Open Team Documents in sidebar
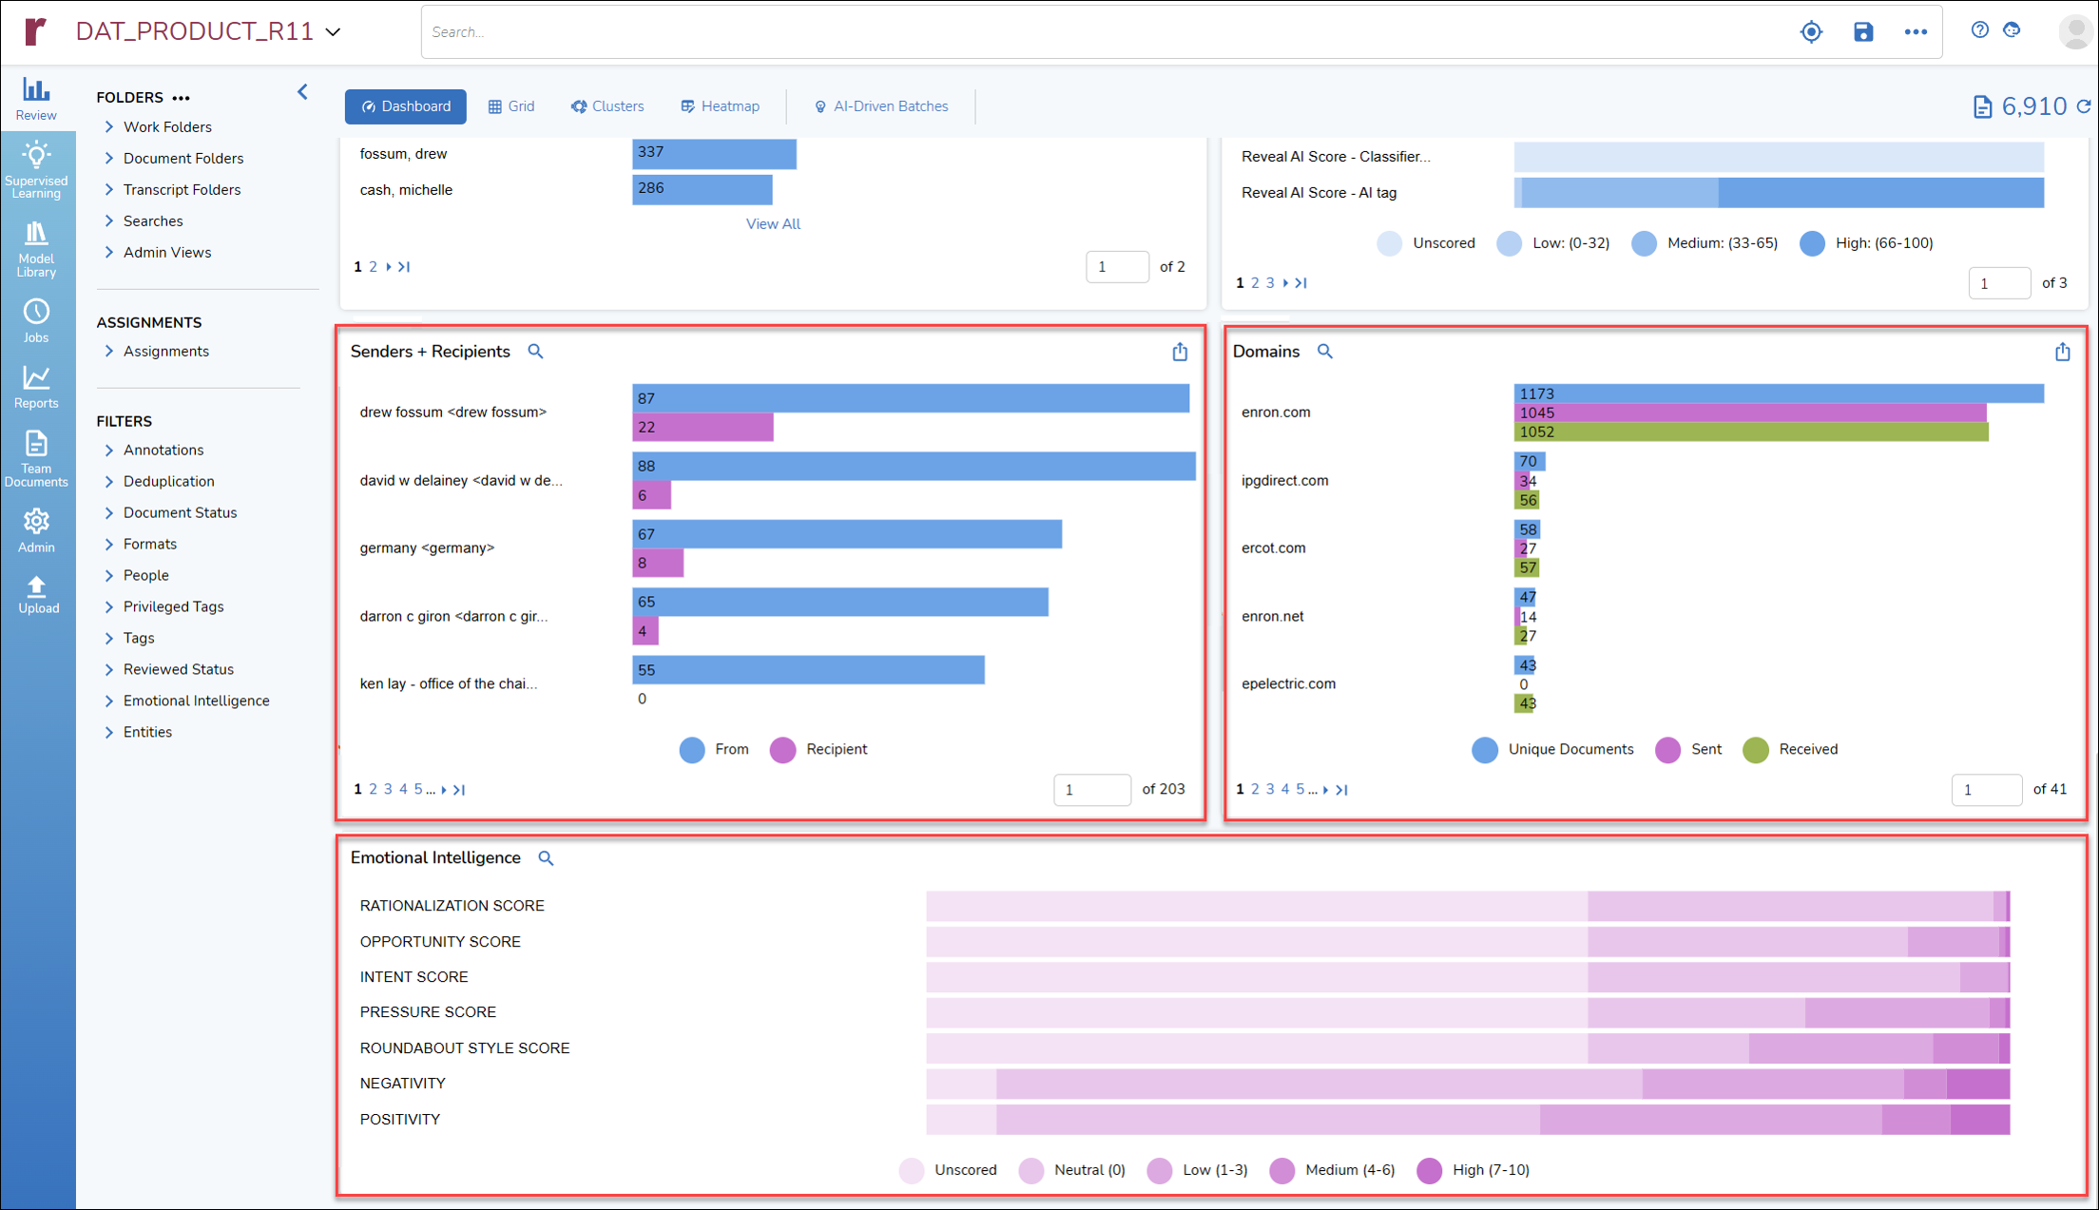The image size is (2099, 1210). pyautogui.click(x=36, y=458)
